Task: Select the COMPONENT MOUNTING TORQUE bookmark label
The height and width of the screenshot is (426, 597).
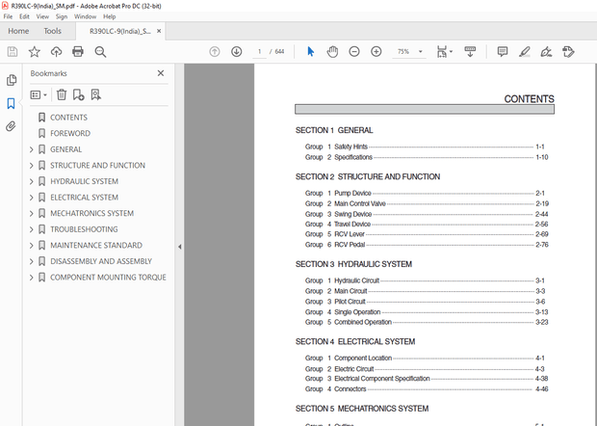Action: (x=108, y=278)
